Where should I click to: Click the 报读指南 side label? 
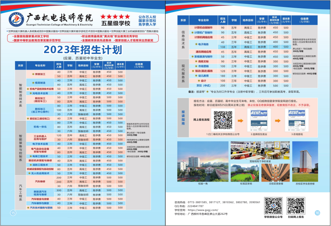pos(183,118)
